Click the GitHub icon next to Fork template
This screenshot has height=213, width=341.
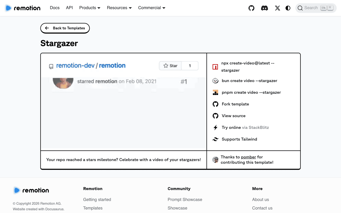coord(215,104)
